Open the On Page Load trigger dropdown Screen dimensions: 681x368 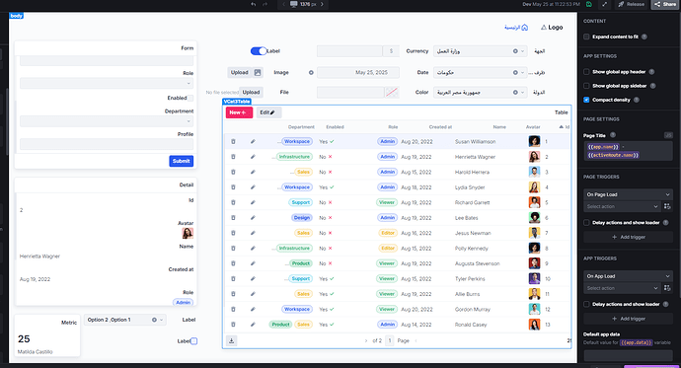pyautogui.click(x=628, y=194)
